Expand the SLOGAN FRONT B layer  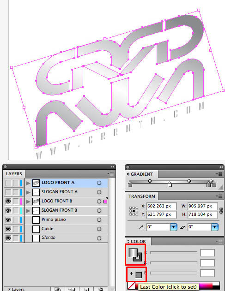28,211
